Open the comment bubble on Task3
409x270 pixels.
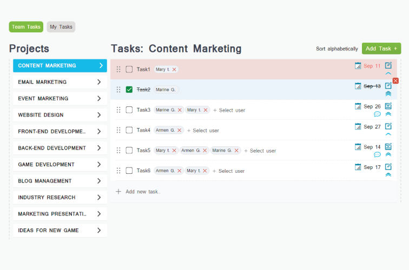[377, 114]
